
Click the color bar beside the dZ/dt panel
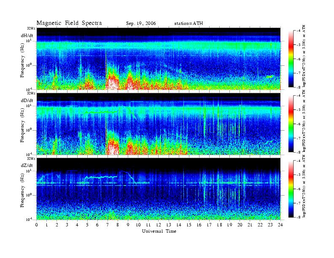(291, 189)
